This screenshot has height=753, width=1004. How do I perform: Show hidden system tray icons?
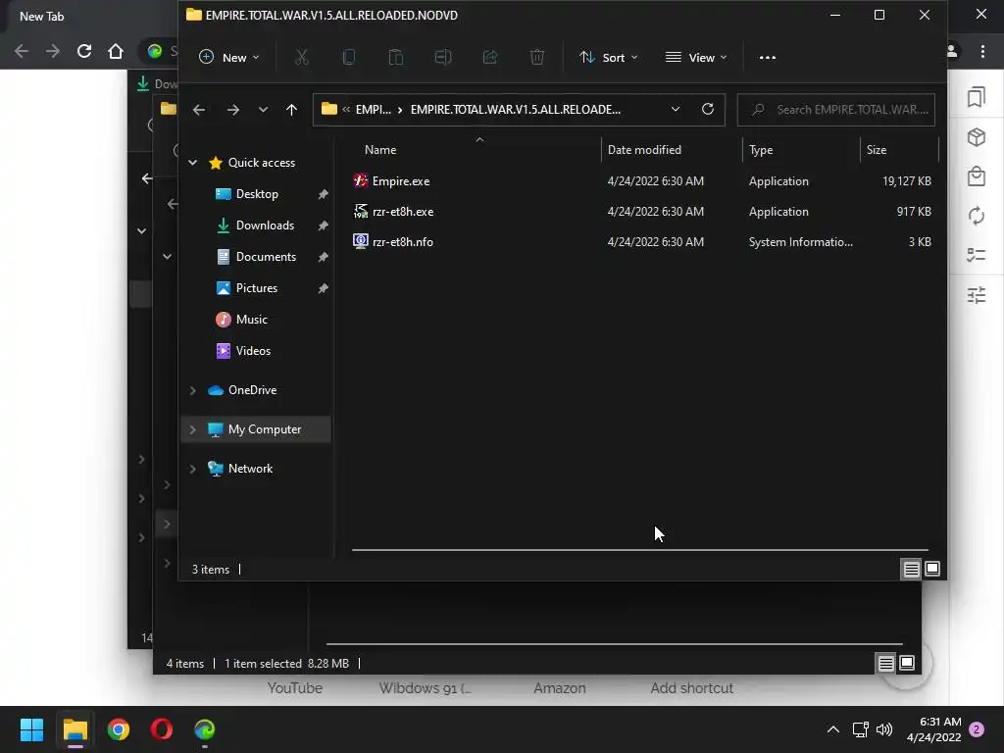tap(833, 729)
